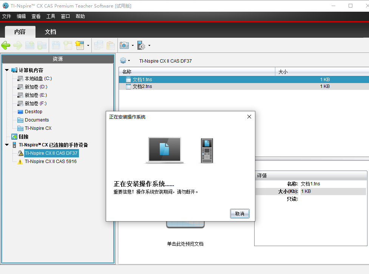Switch to the 文档 tab
Viewport: 369px width, 274px height.
[x=50, y=32]
